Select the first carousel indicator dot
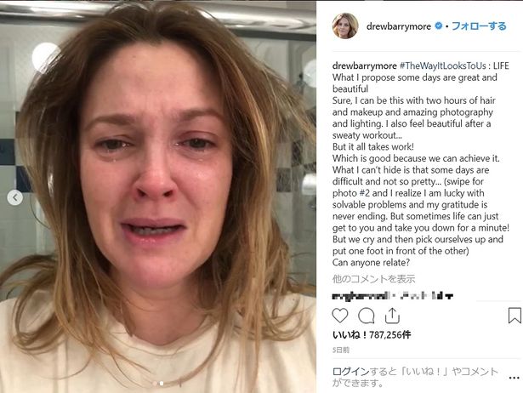This screenshot has height=393, width=523. (155, 384)
